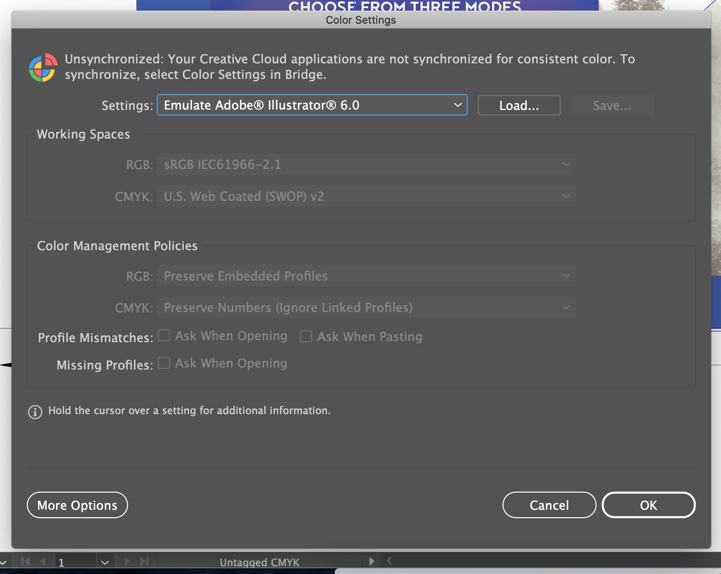
Task: Go to next artboard icon
Action: [x=127, y=561]
